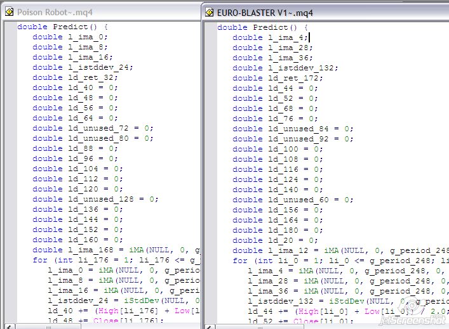Click 'ld_108 = 0;' in EURO-BLASTER
Screen dimensions: 449x329
click(295, 160)
